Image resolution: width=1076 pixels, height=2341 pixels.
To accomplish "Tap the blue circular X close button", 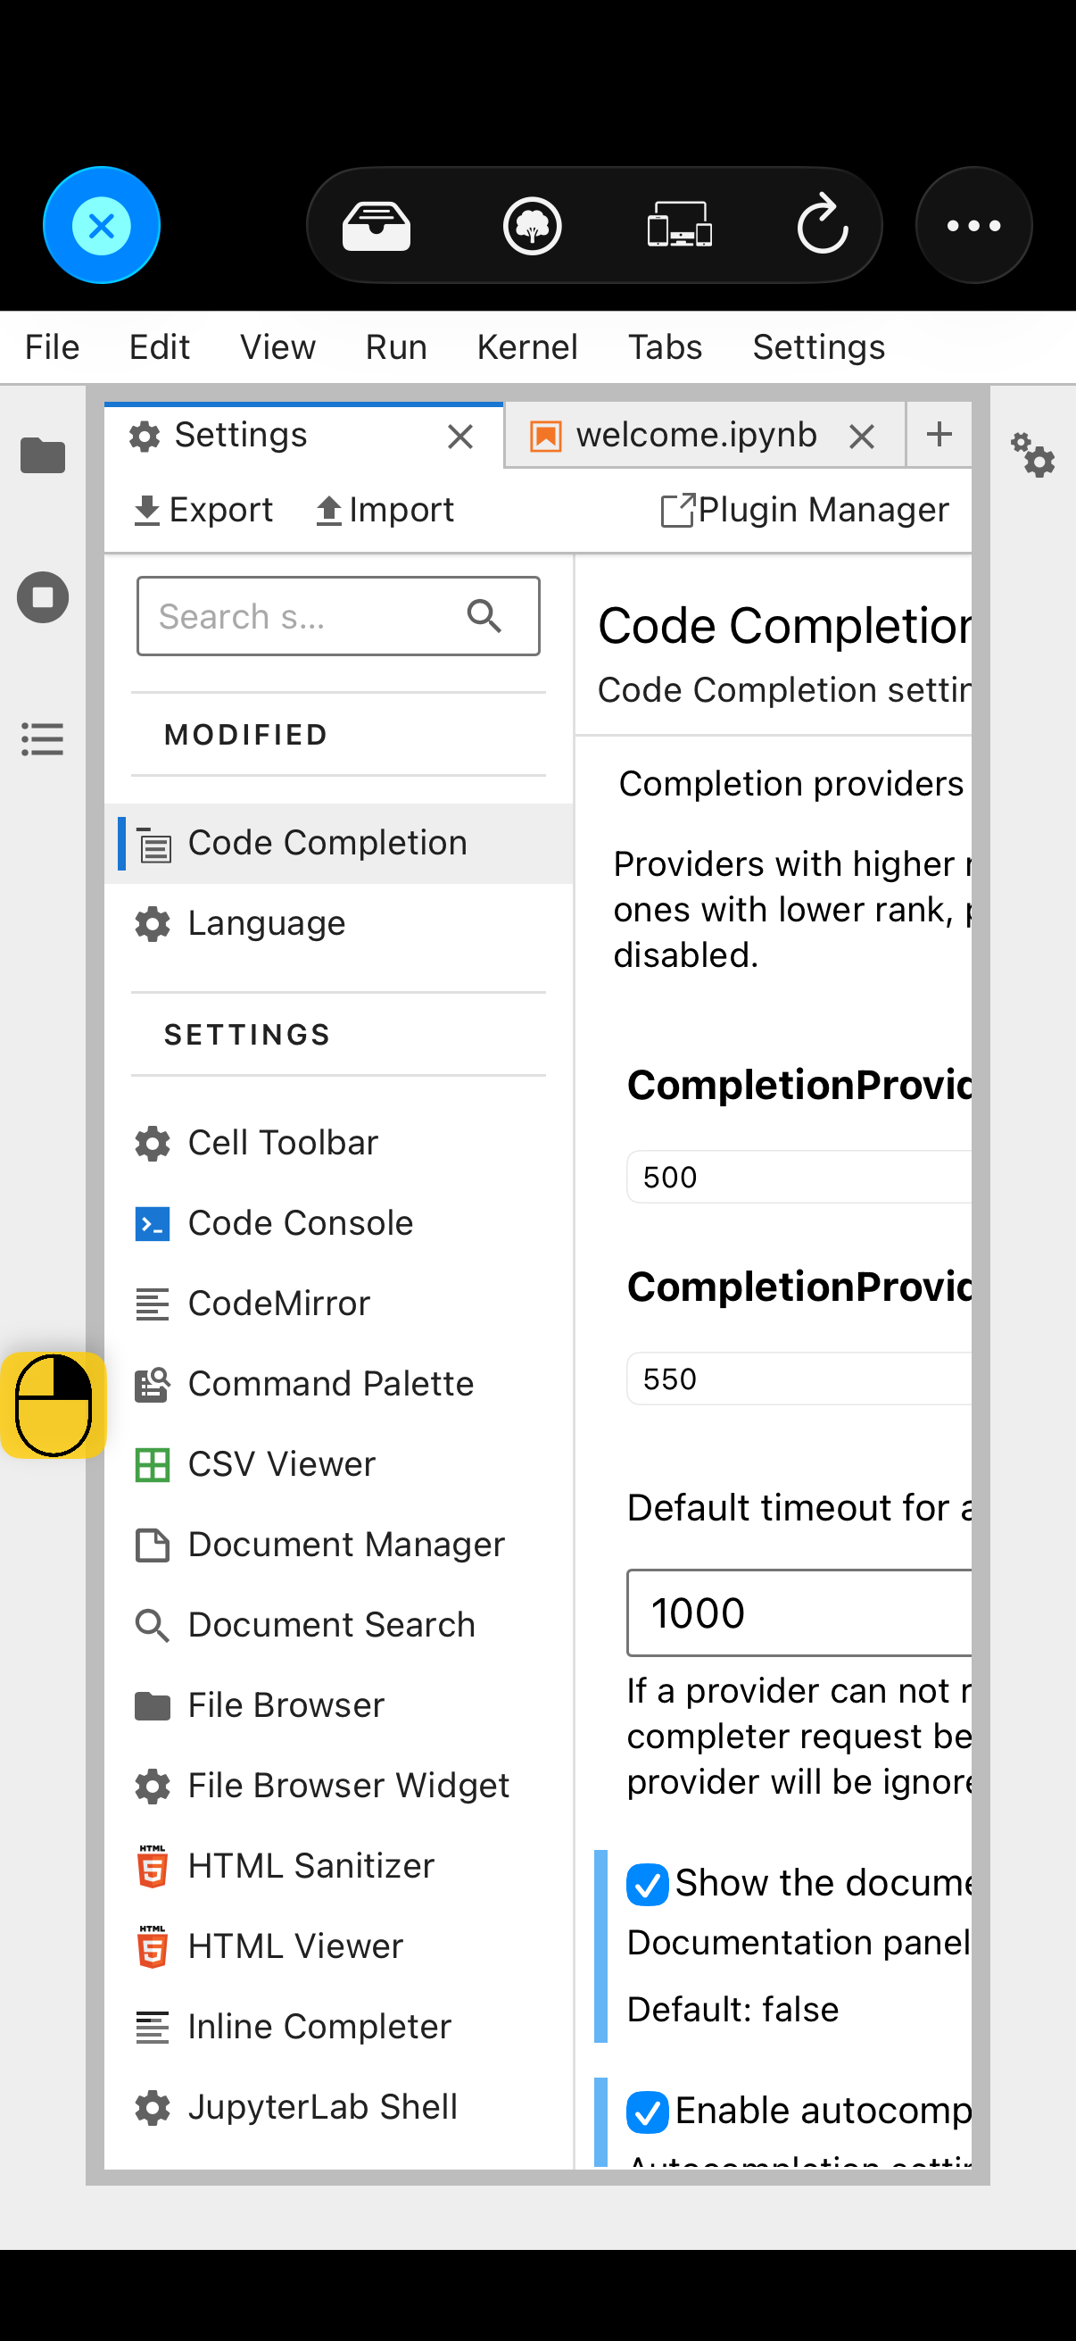I will tap(102, 225).
